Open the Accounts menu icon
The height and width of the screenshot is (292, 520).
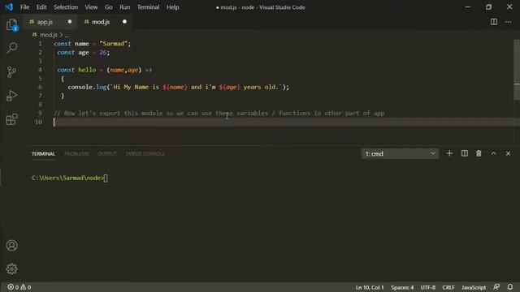[x=11, y=245]
